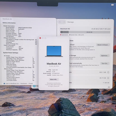Open the Storage window help button
The image size is (116, 116).
pos(109,87)
